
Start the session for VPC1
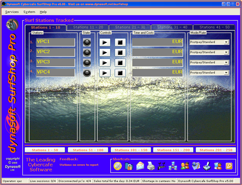[105, 43]
